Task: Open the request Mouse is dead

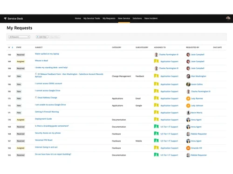Action: (41, 61)
